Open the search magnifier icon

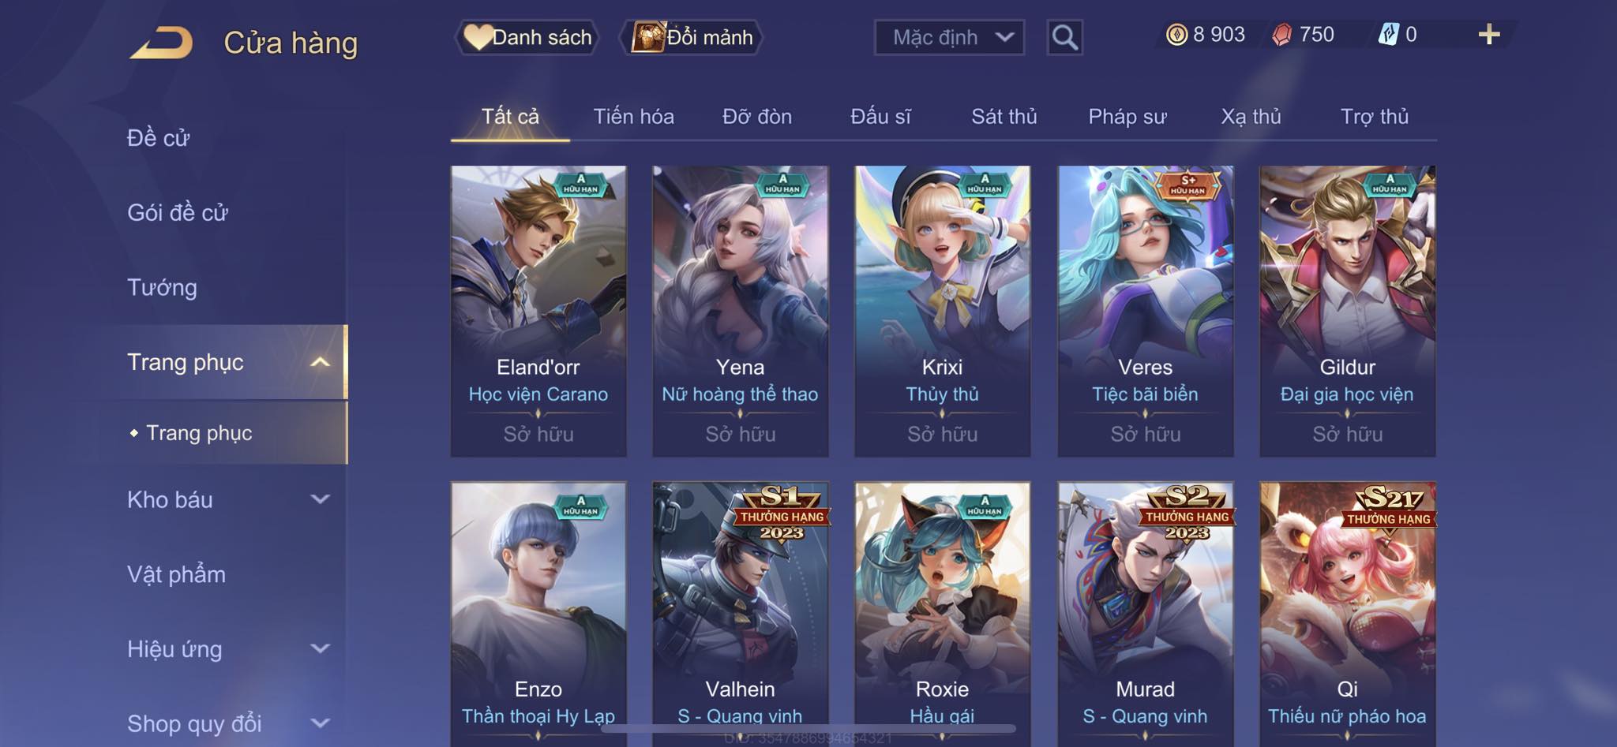[1064, 37]
